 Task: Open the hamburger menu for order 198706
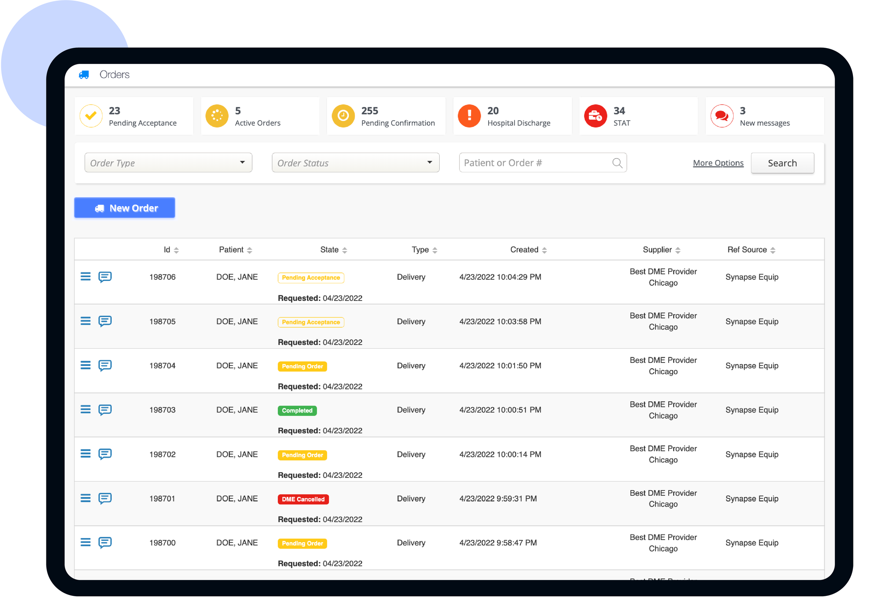86,276
